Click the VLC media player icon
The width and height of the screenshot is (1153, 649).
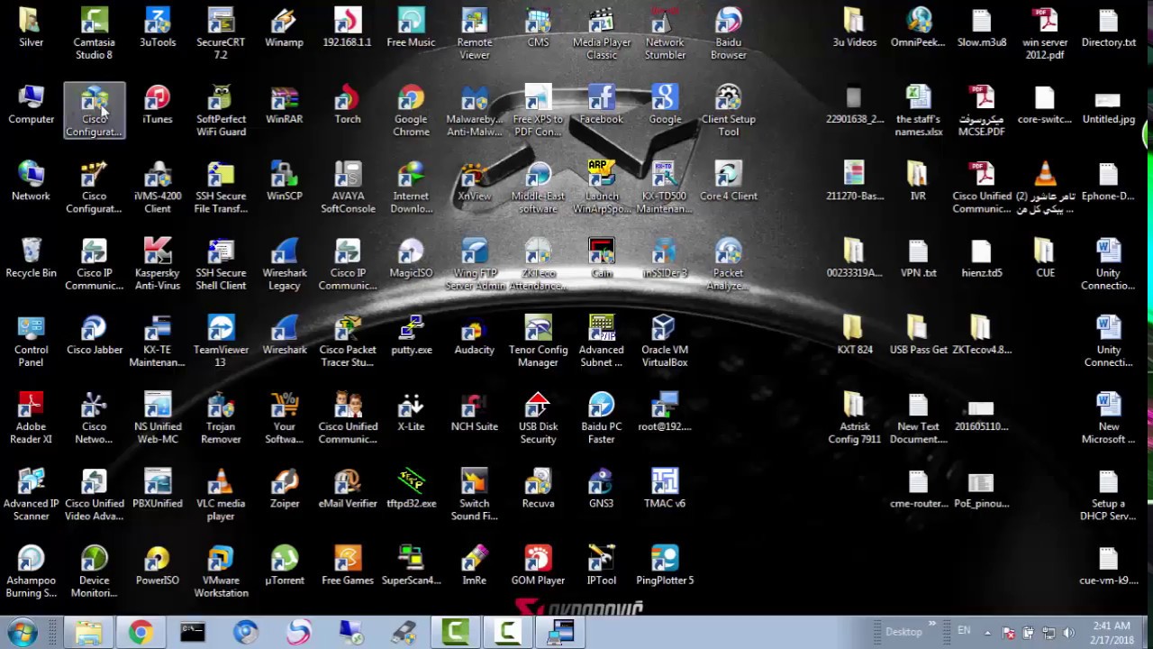coord(221,494)
